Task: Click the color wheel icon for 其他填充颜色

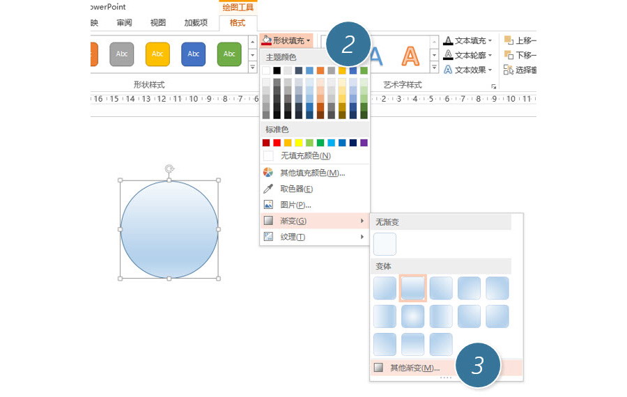Action: coord(268,173)
